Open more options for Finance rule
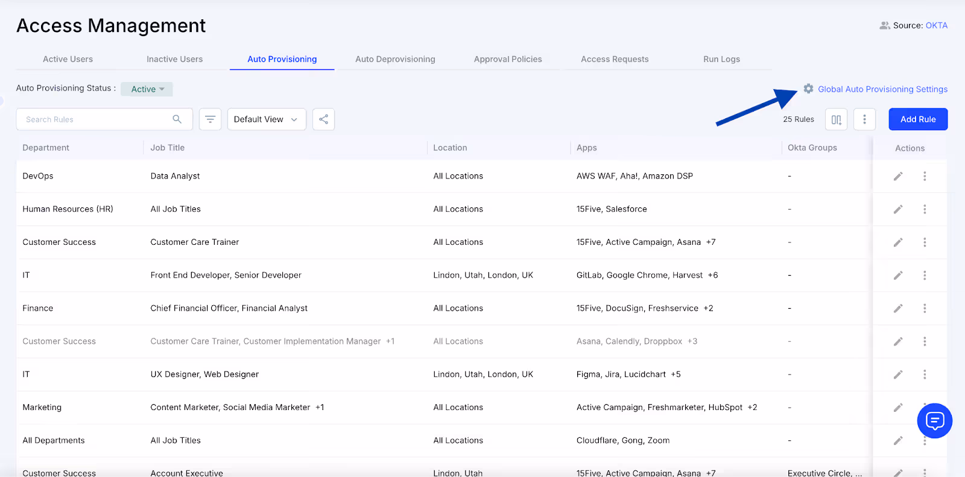Image resolution: width=965 pixels, height=477 pixels. (x=924, y=308)
